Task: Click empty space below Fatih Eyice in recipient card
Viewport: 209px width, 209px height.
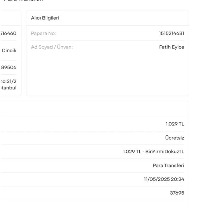Action: pos(107,73)
